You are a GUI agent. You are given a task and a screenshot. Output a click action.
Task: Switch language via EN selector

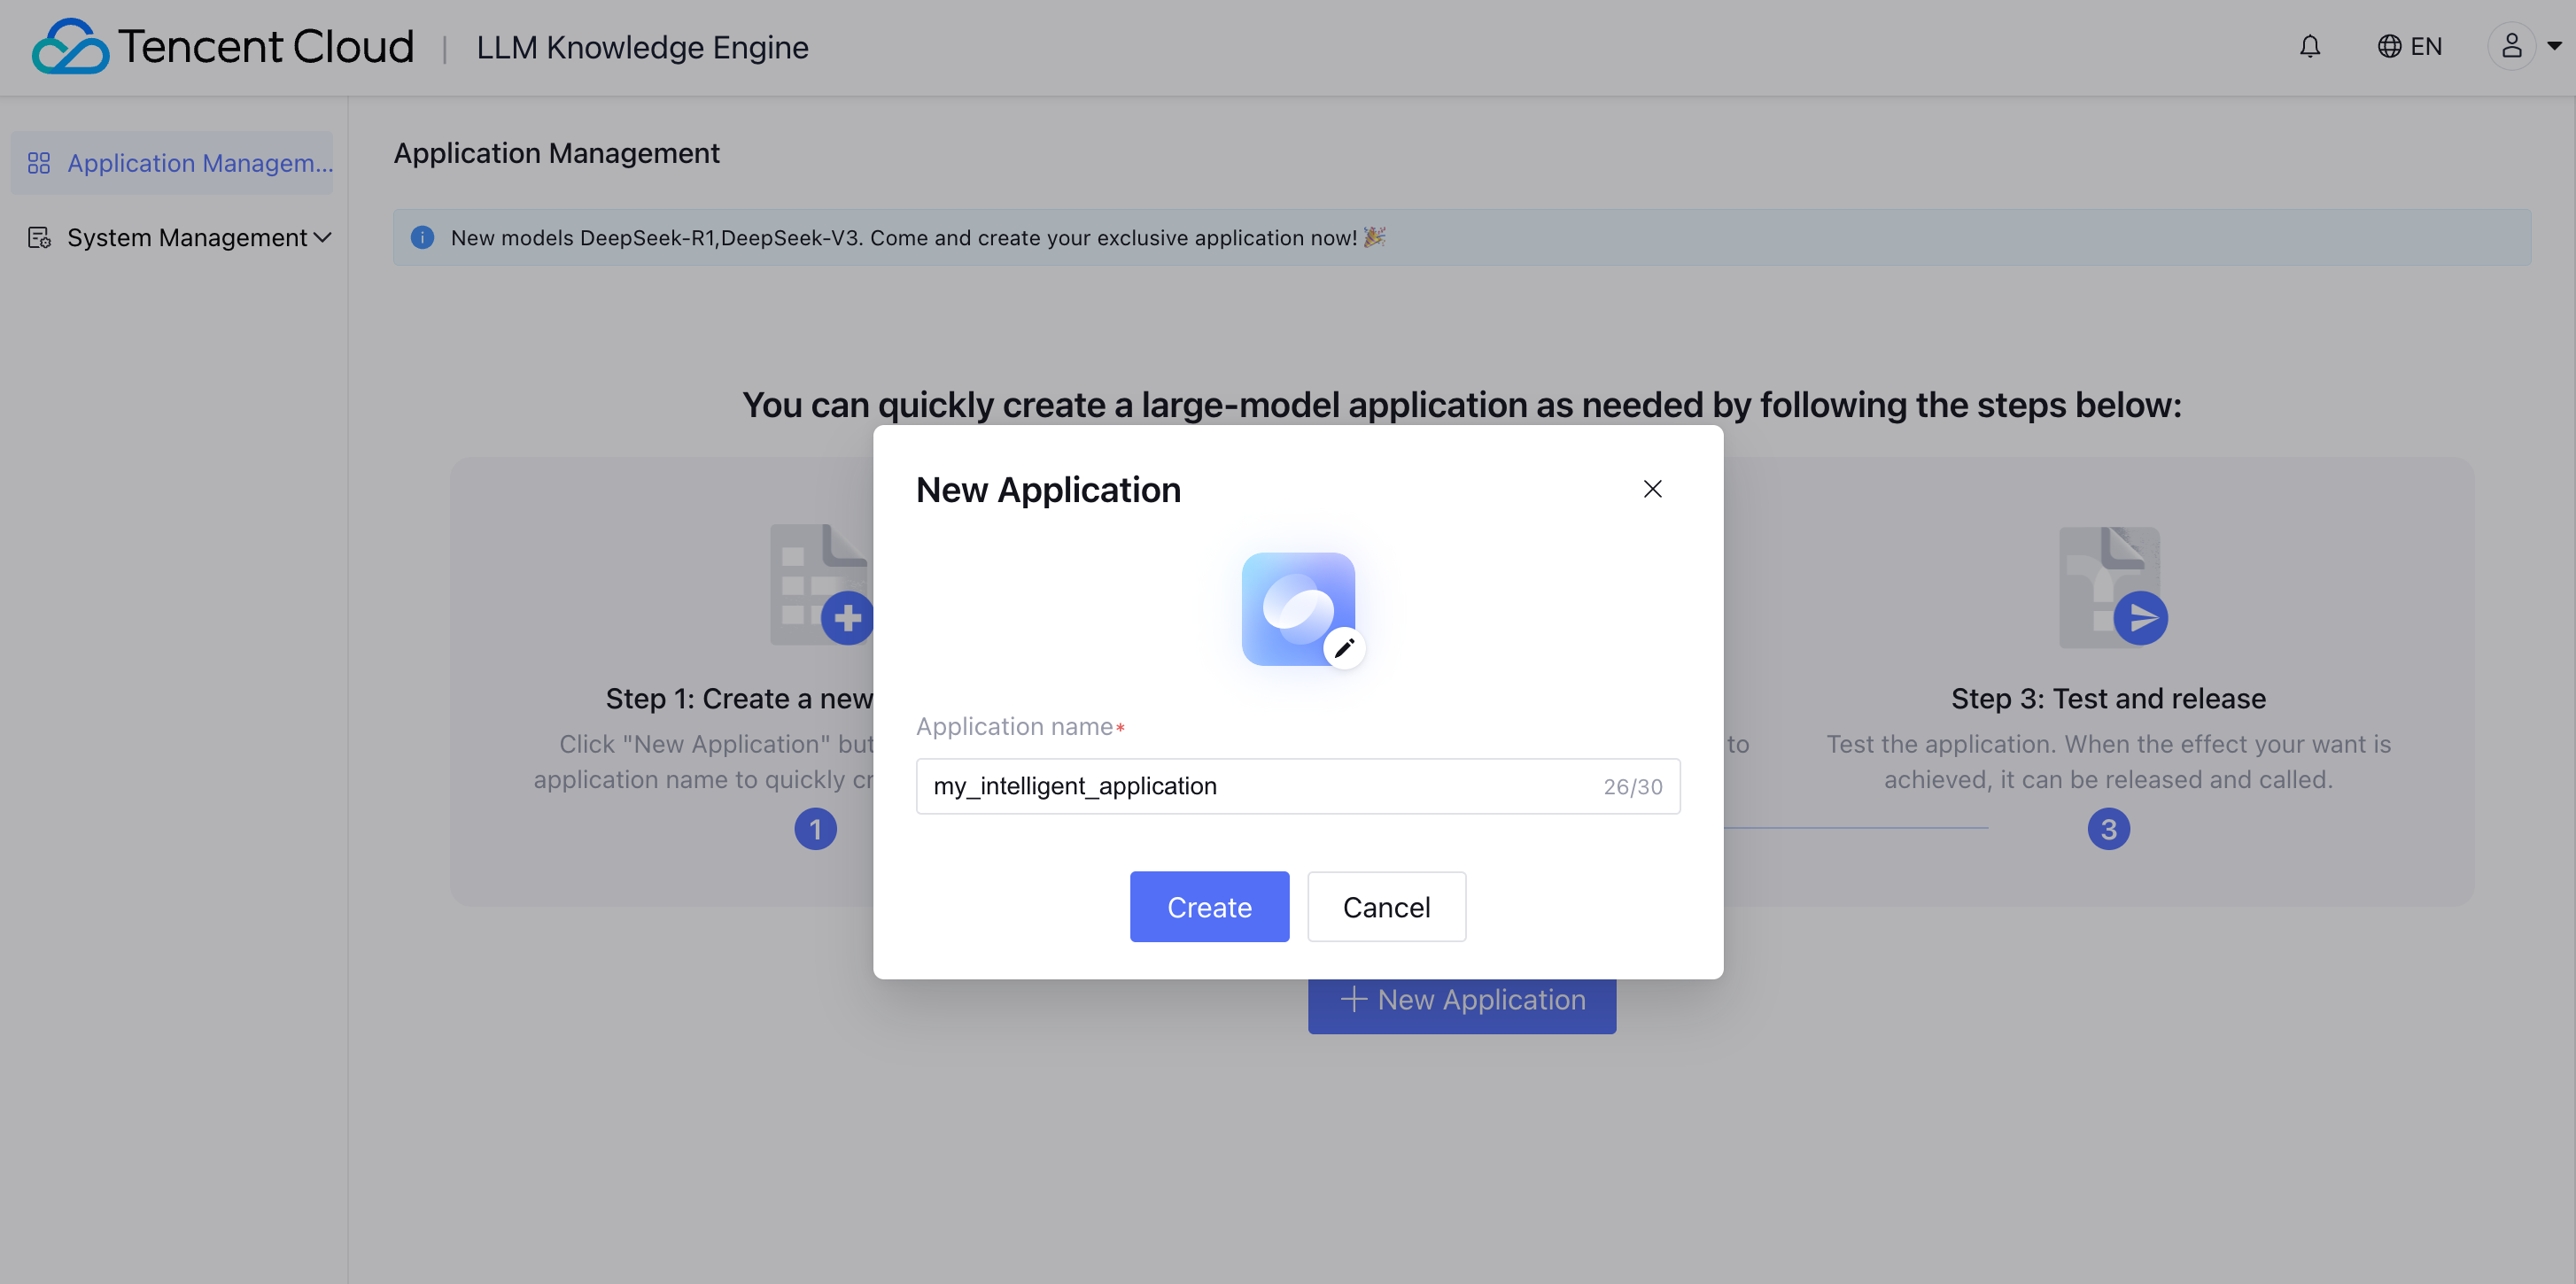[x=2425, y=47]
